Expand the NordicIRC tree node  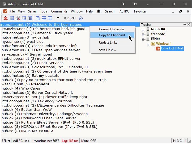[143, 30]
